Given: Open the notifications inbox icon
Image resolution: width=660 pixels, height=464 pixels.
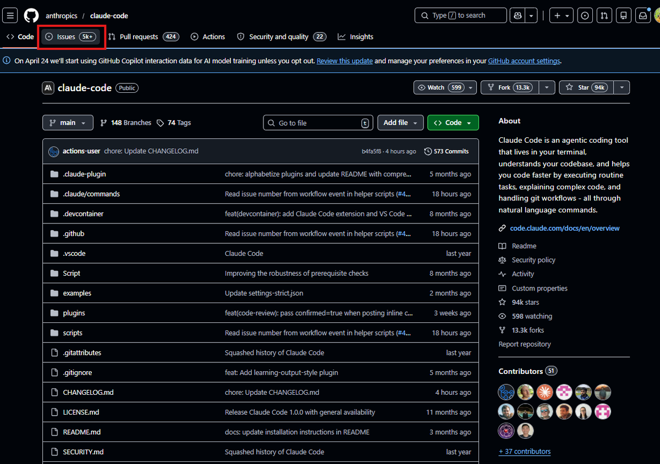Looking at the screenshot, I should click(643, 15).
